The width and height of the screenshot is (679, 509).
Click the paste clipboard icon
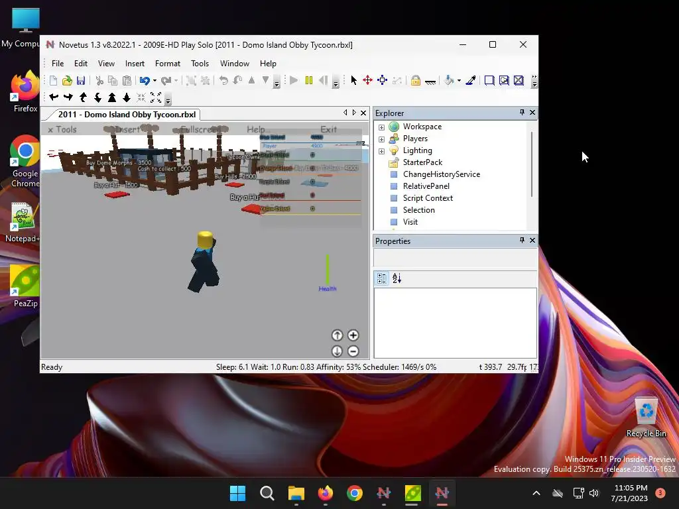tap(127, 80)
